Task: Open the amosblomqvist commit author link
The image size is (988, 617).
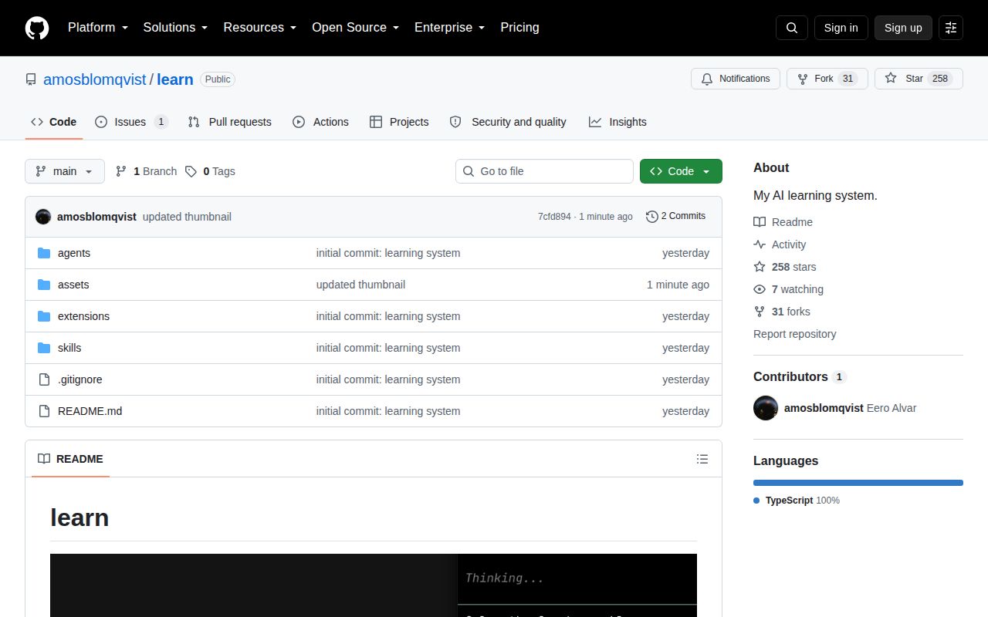Action: pos(96,217)
